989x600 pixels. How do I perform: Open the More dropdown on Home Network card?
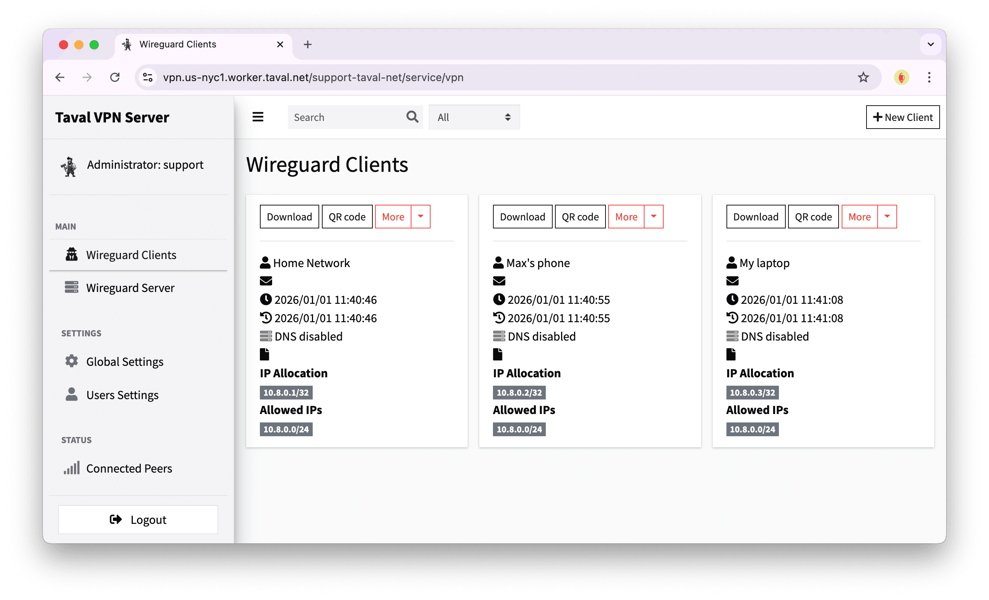[421, 216]
